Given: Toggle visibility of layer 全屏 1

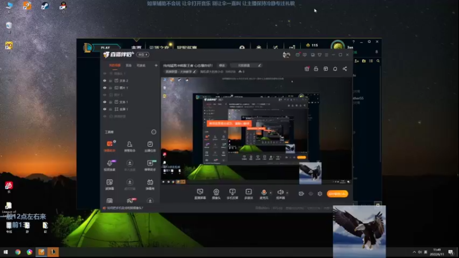Looking at the screenshot, I should click(x=104, y=109).
